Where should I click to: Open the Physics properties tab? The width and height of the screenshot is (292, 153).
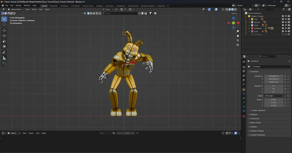(244, 94)
